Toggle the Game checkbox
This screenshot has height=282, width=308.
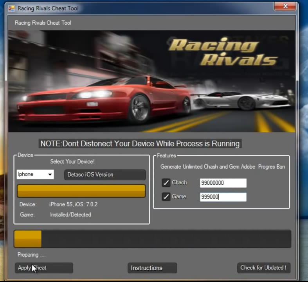[x=166, y=197]
